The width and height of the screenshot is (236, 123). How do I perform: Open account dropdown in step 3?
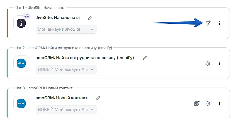coord(66,110)
